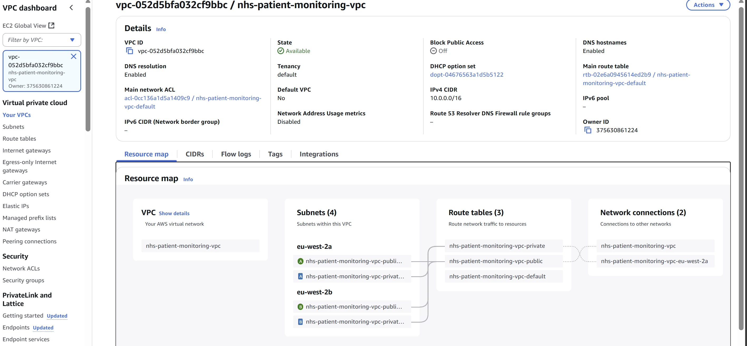747x346 pixels.
Task: Collapse the VPC dashboard sidebar
Action: (x=71, y=8)
